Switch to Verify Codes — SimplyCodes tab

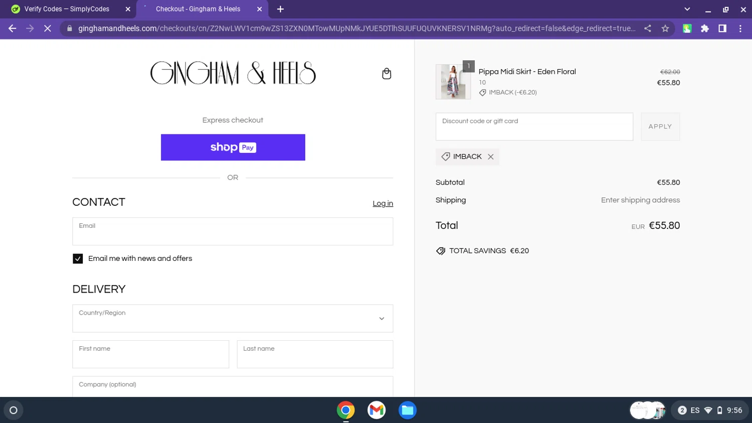point(67,9)
